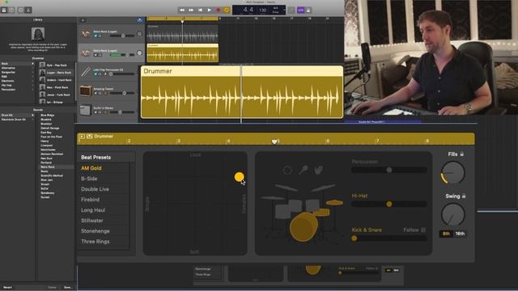Enable the handclap percussion icon

click(318, 170)
